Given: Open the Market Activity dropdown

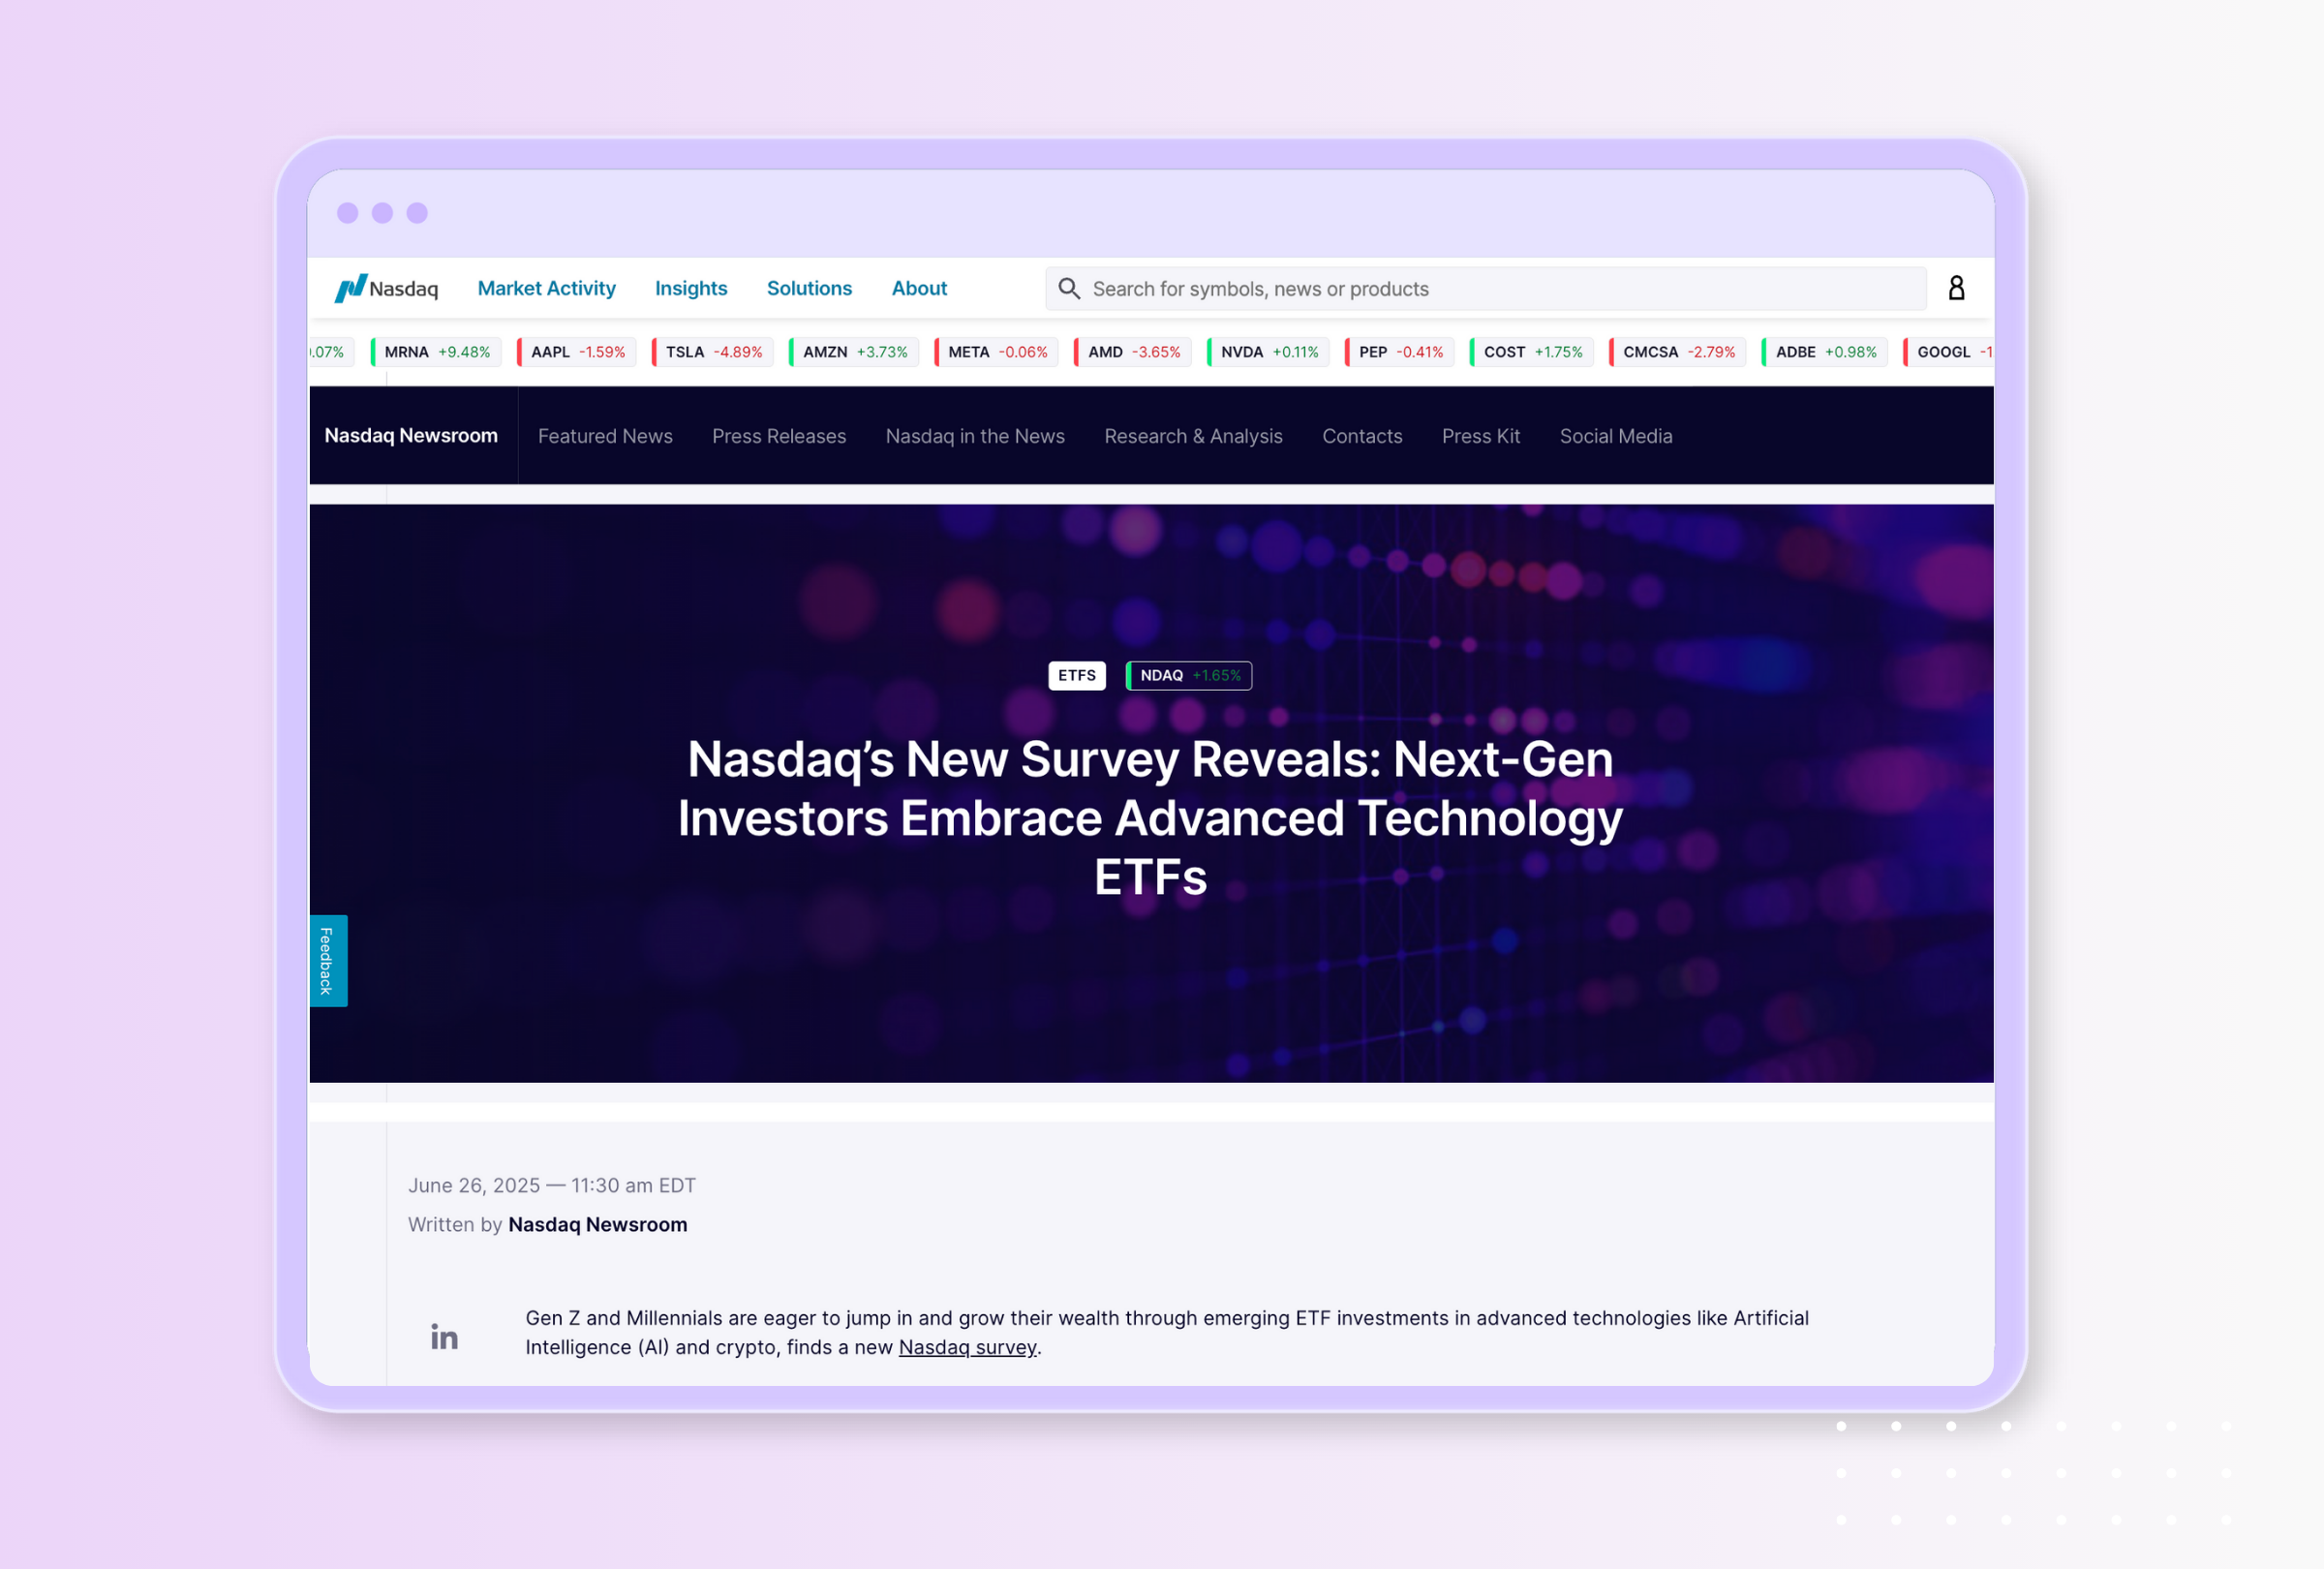Looking at the screenshot, I should click(546, 288).
